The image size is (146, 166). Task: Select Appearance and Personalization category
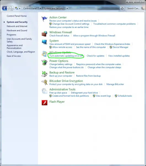[x=15, y=47]
